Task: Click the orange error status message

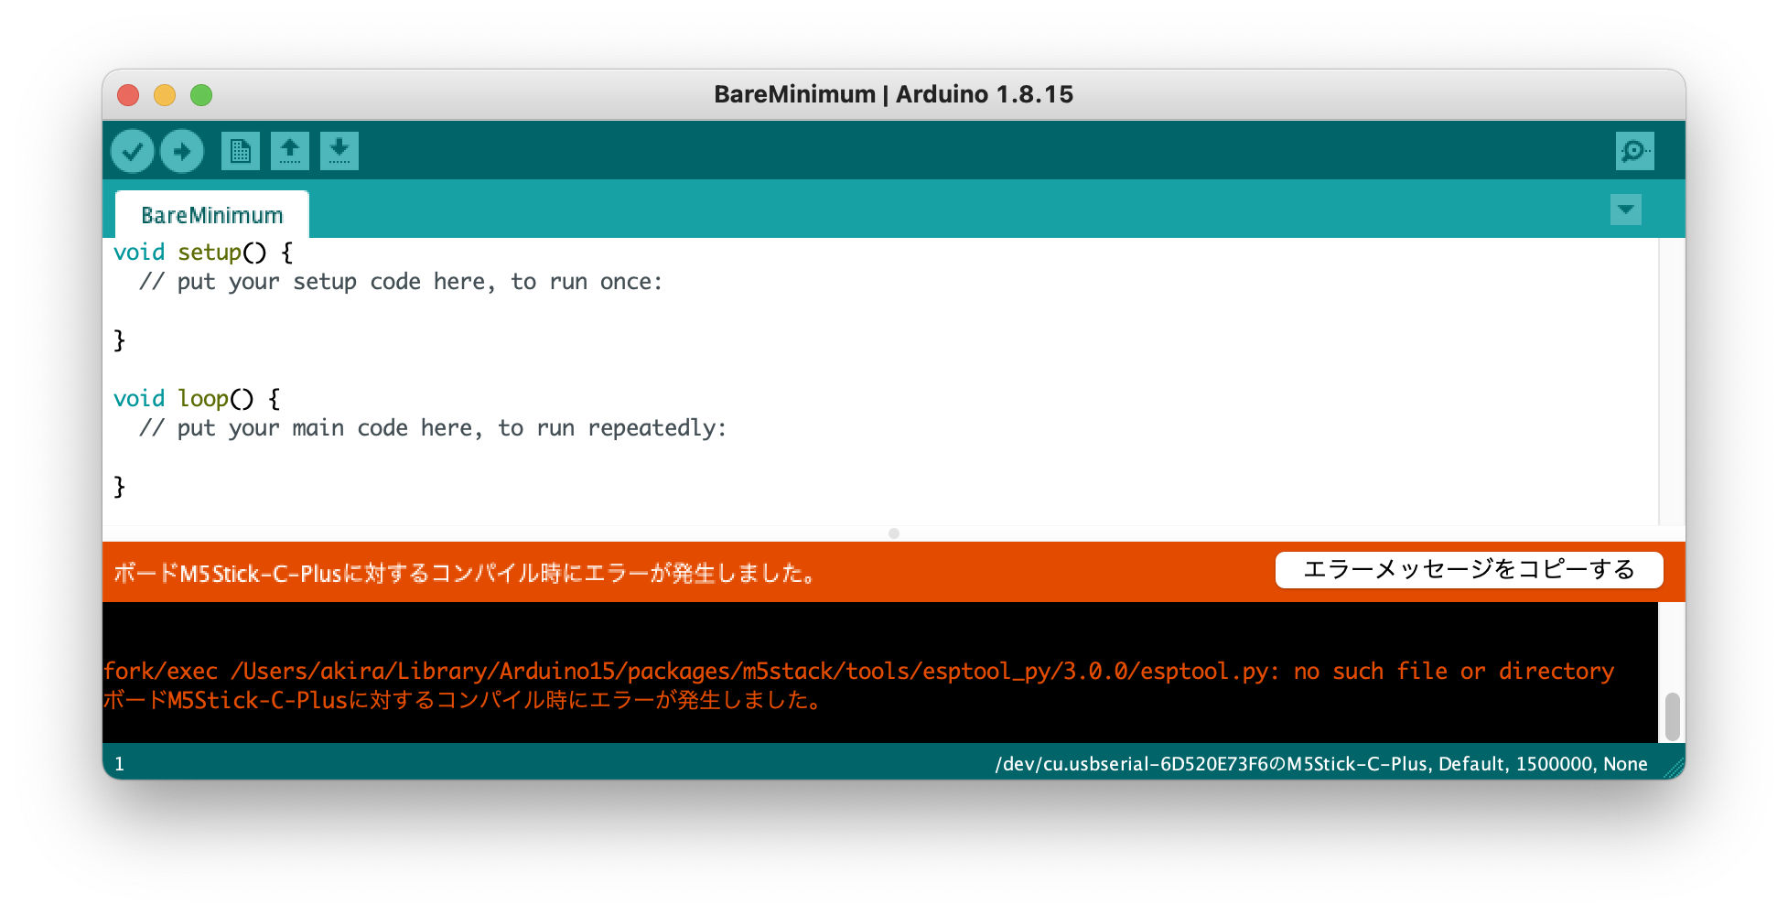Action: tap(465, 574)
